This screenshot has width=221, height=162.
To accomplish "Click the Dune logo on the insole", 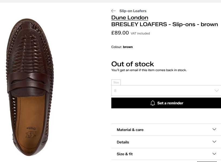I will click(x=31, y=132).
